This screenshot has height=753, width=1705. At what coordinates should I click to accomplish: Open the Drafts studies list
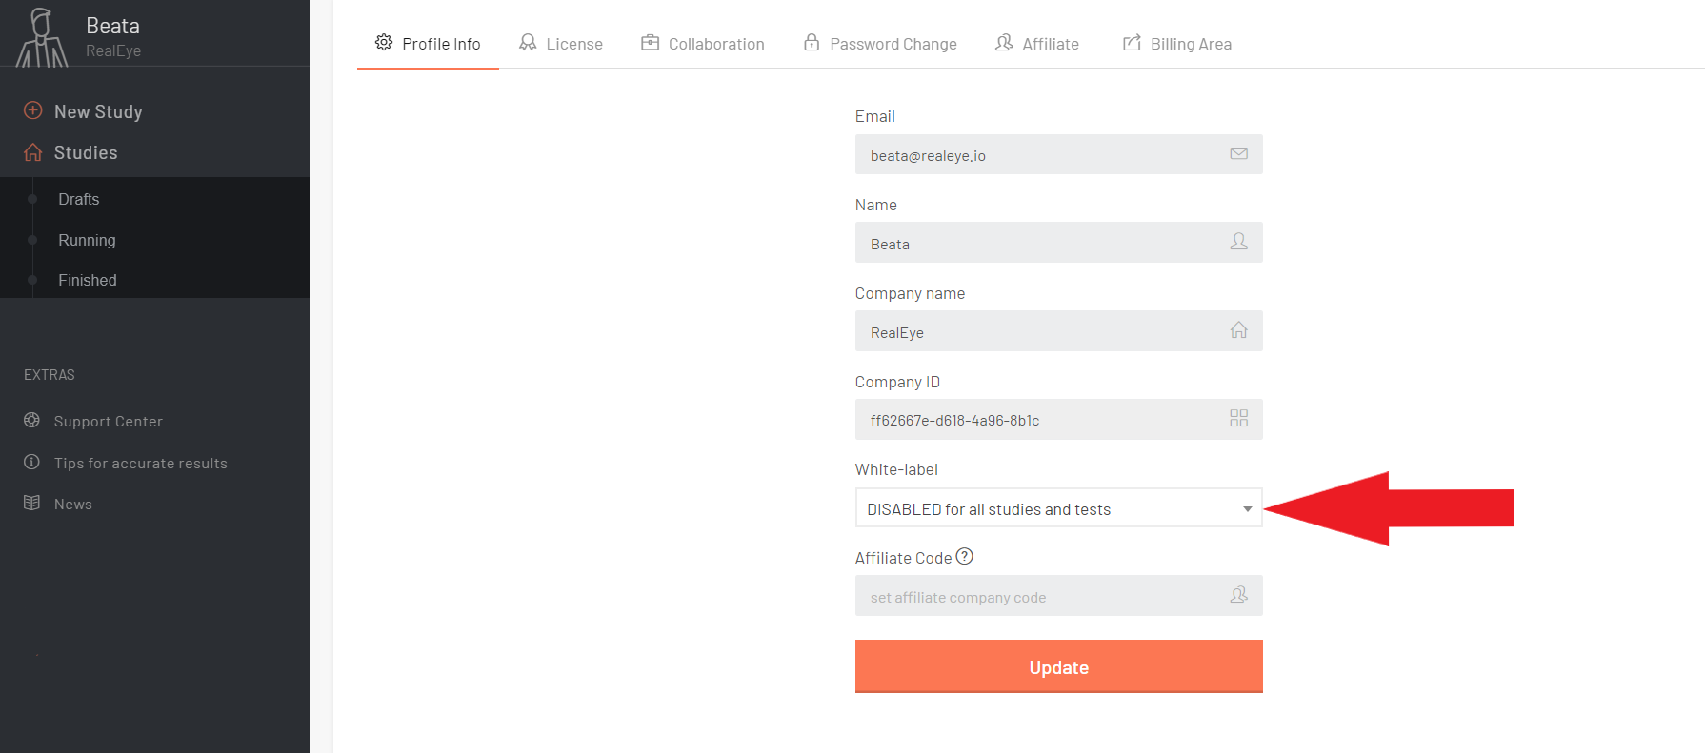pyautogui.click(x=78, y=199)
